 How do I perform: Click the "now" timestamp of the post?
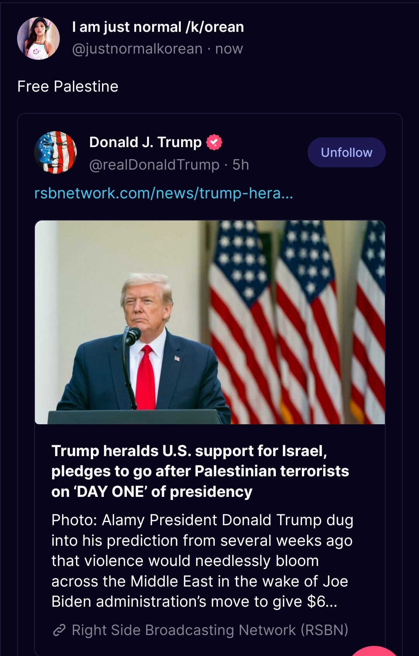pos(229,49)
